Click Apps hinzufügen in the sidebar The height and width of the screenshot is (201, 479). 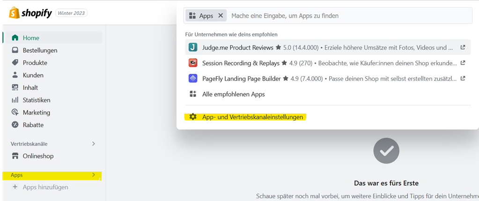point(45,187)
